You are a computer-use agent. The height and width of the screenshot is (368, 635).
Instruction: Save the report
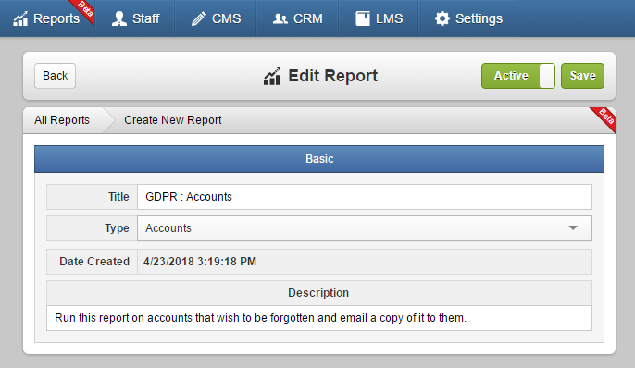click(582, 76)
